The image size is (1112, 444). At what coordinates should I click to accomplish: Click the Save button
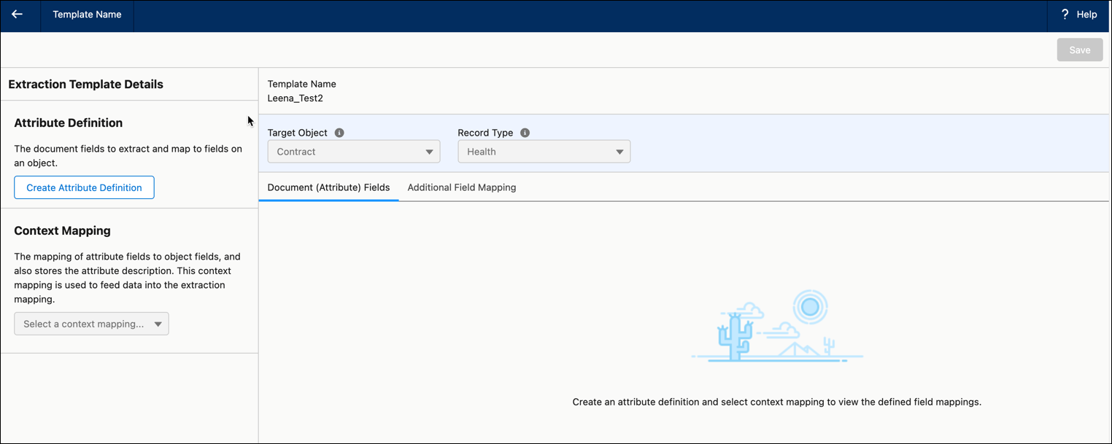1079,50
